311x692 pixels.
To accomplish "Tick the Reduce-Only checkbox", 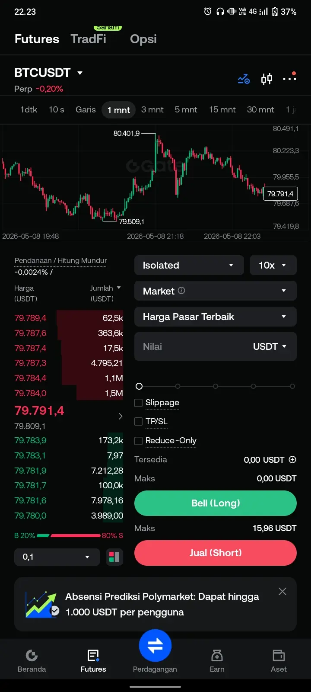I will pyautogui.click(x=138, y=441).
